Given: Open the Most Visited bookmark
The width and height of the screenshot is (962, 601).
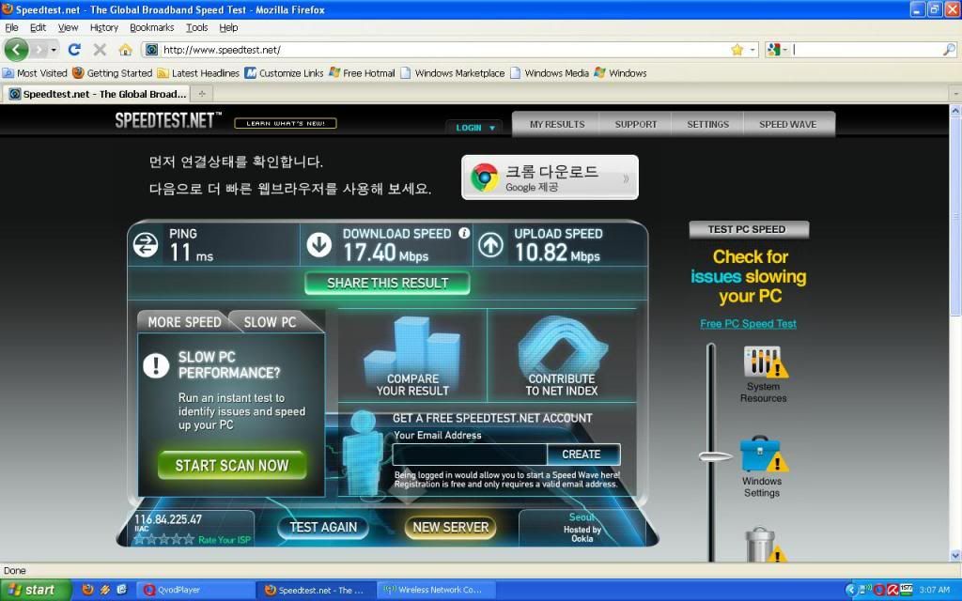Looking at the screenshot, I should pos(36,73).
